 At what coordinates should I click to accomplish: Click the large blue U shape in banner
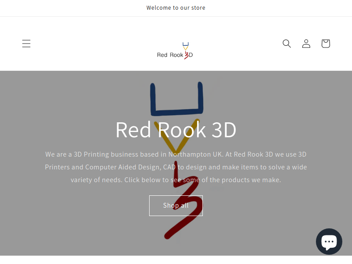coord(177,99)
